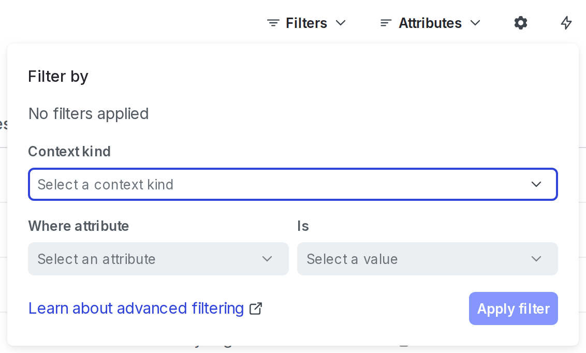Click the Attributes list icon
This screenshot has height=353, width=586.
[x=386, y=23]
